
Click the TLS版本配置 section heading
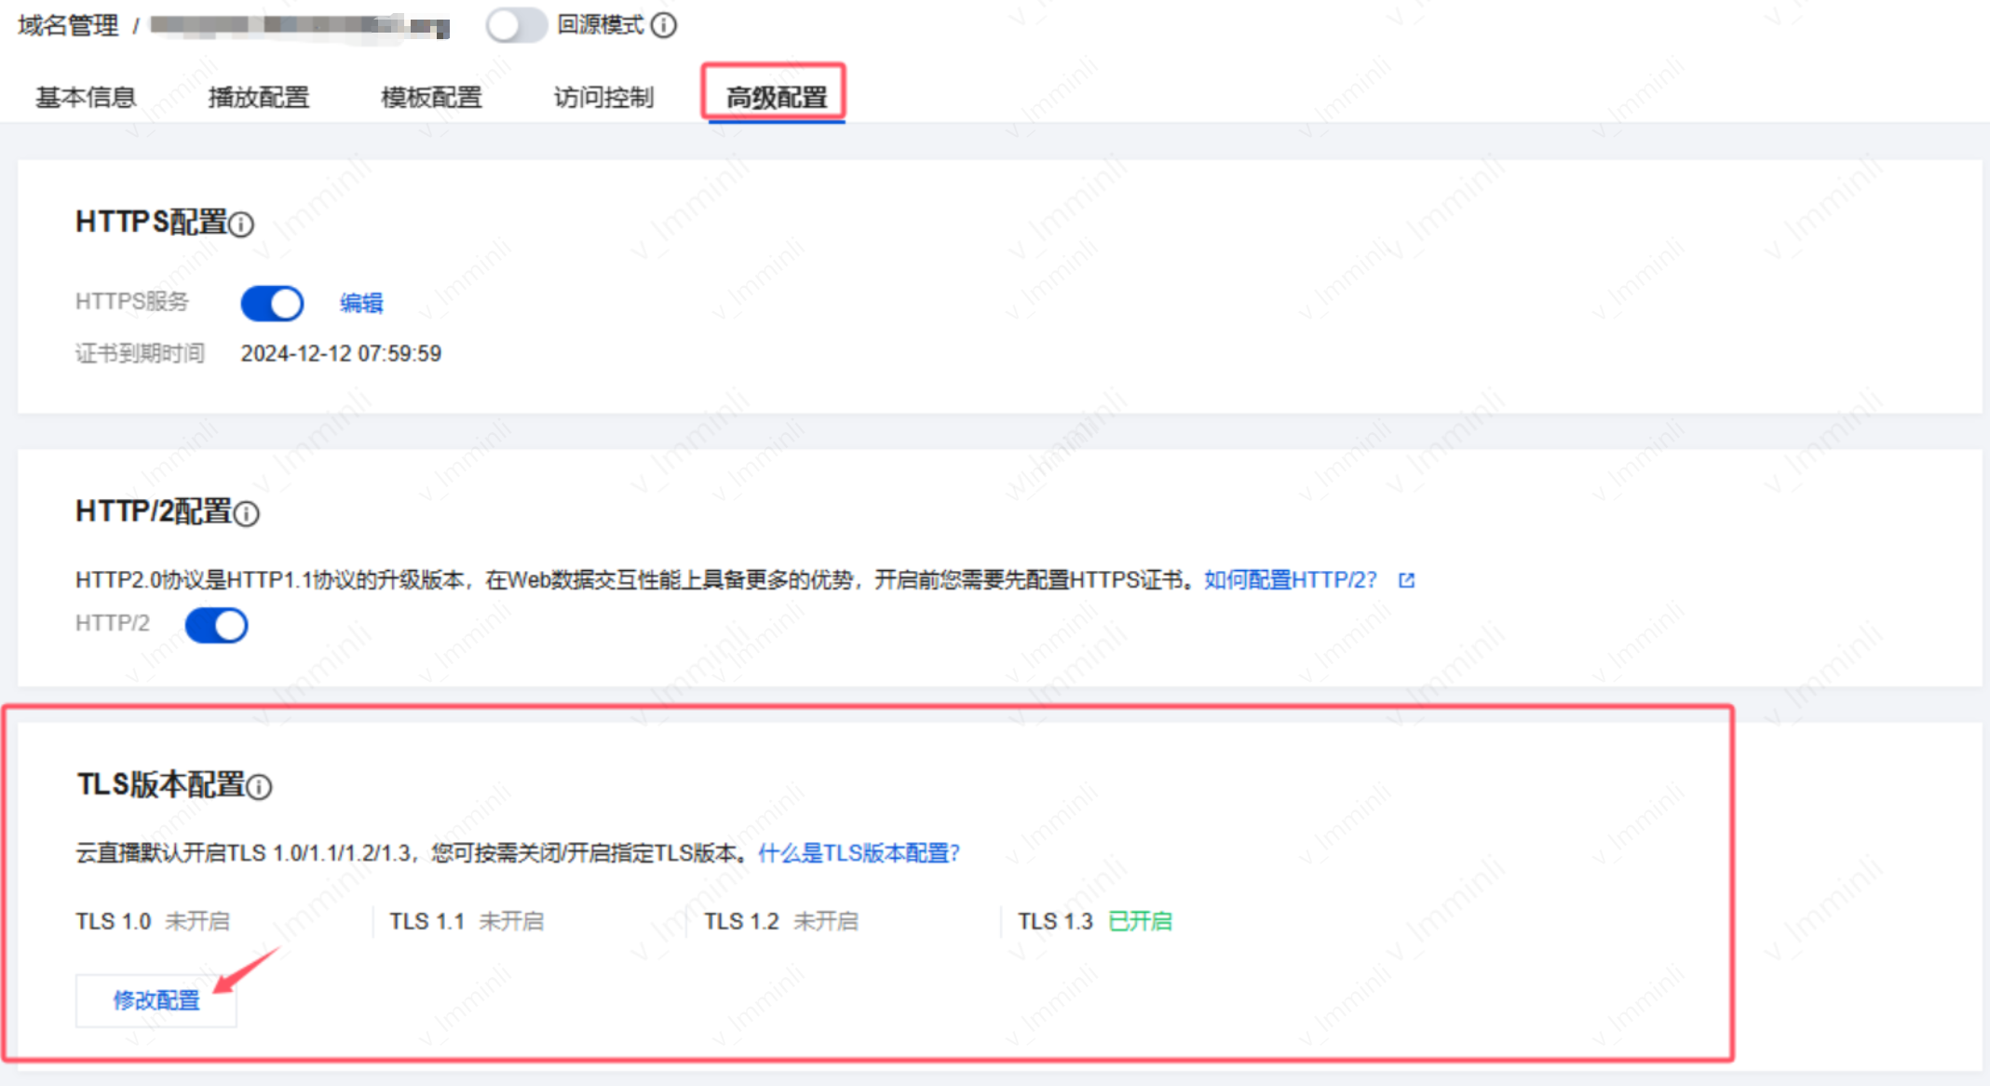pos(161,784)
